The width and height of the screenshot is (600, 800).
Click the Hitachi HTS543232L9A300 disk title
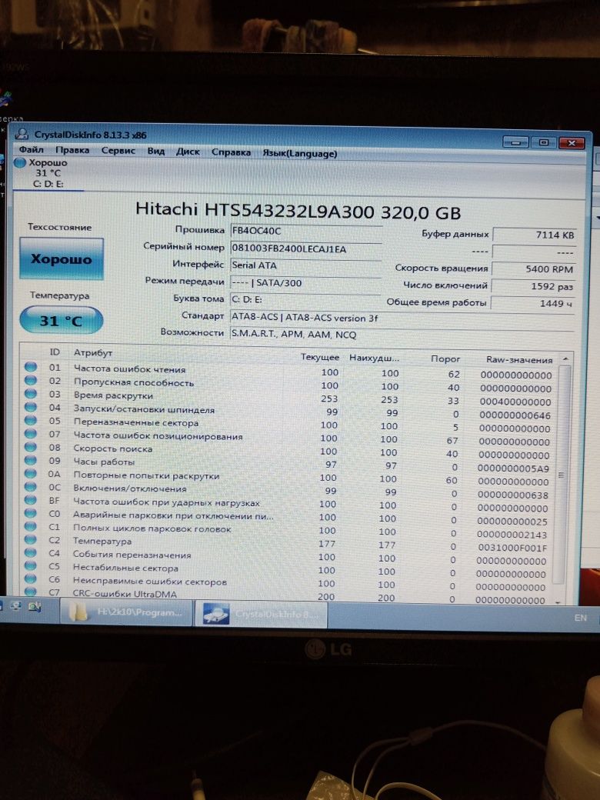tap(298, 211)
